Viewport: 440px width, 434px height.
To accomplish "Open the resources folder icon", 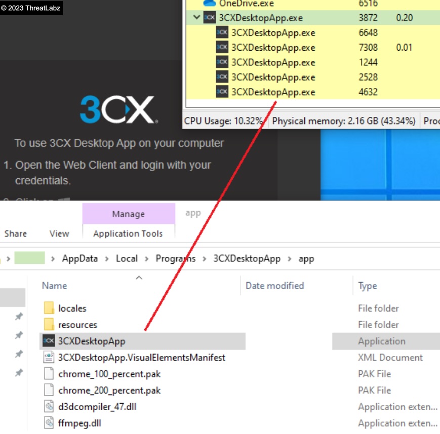I will point(49,325).
